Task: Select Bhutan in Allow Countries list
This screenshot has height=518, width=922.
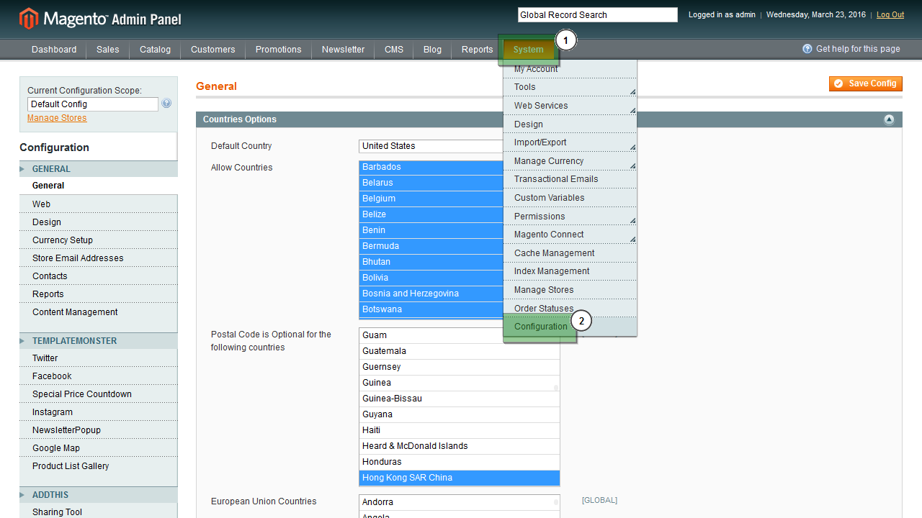Action: click(431, 262)
